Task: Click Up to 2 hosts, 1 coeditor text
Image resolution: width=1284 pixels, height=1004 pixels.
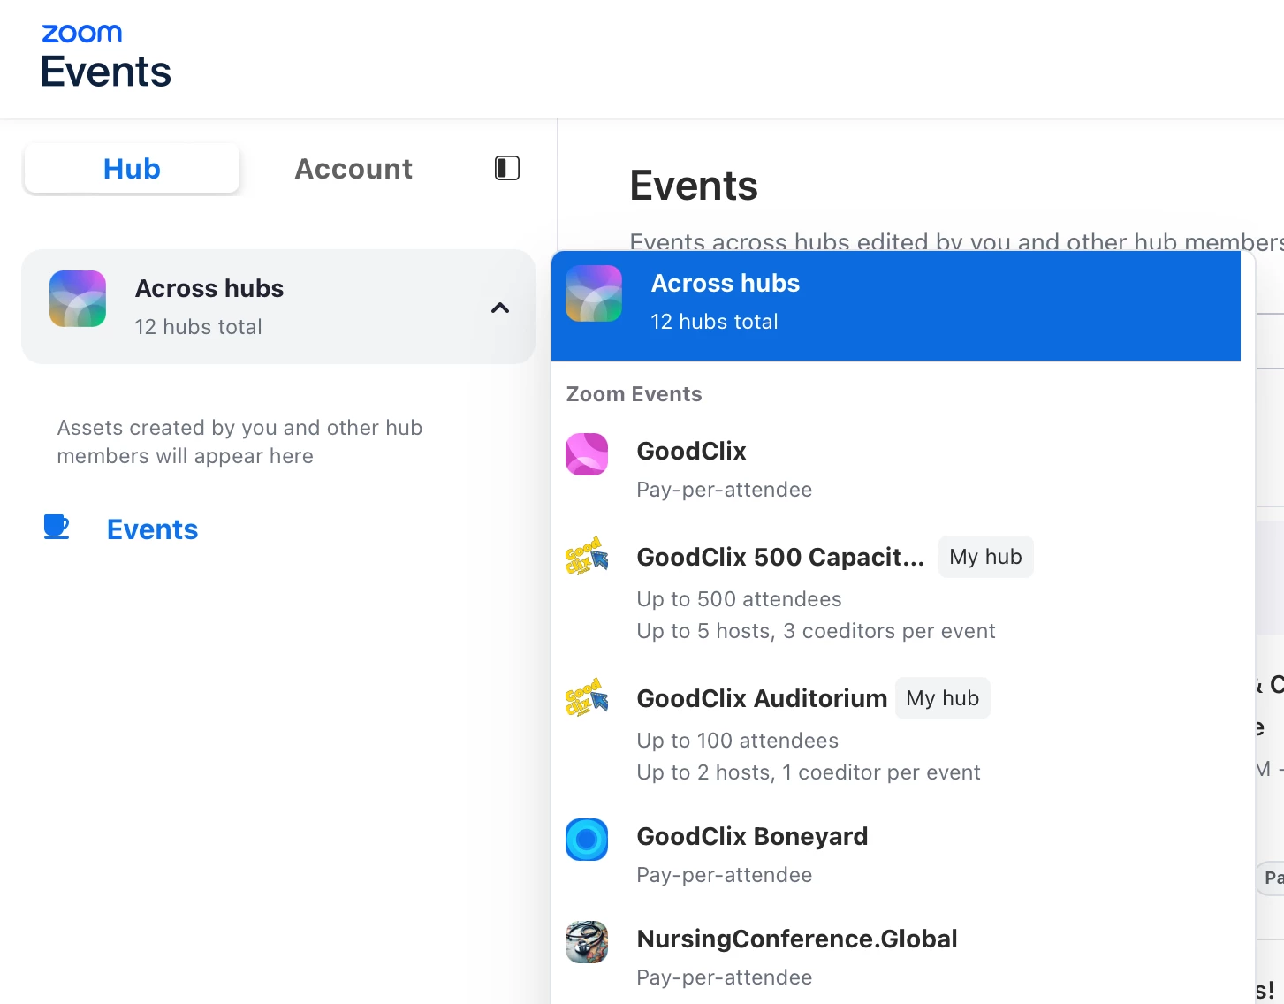Action: pyautogui.click(x=809, y=772)
